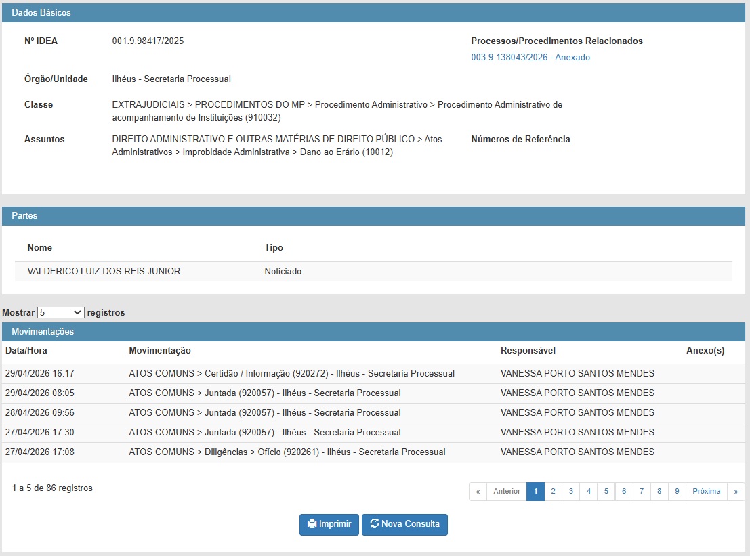Click the Anterior pagination button
This screenshot has height=556, width=750.
[x=507, y=492]
